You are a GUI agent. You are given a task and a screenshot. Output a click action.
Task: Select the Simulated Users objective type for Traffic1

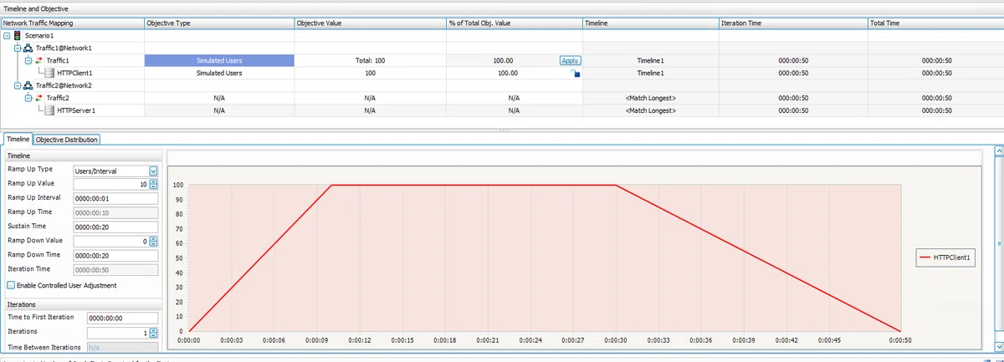pos(219,61)
